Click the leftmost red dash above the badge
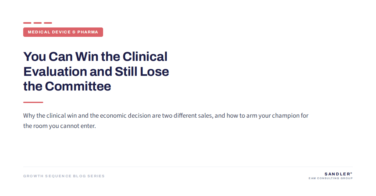 click(x=27, y=23)
